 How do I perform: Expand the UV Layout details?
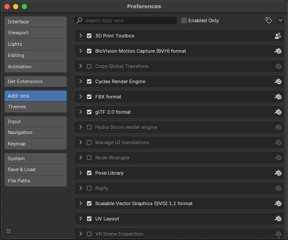click(x=80, y=219)
